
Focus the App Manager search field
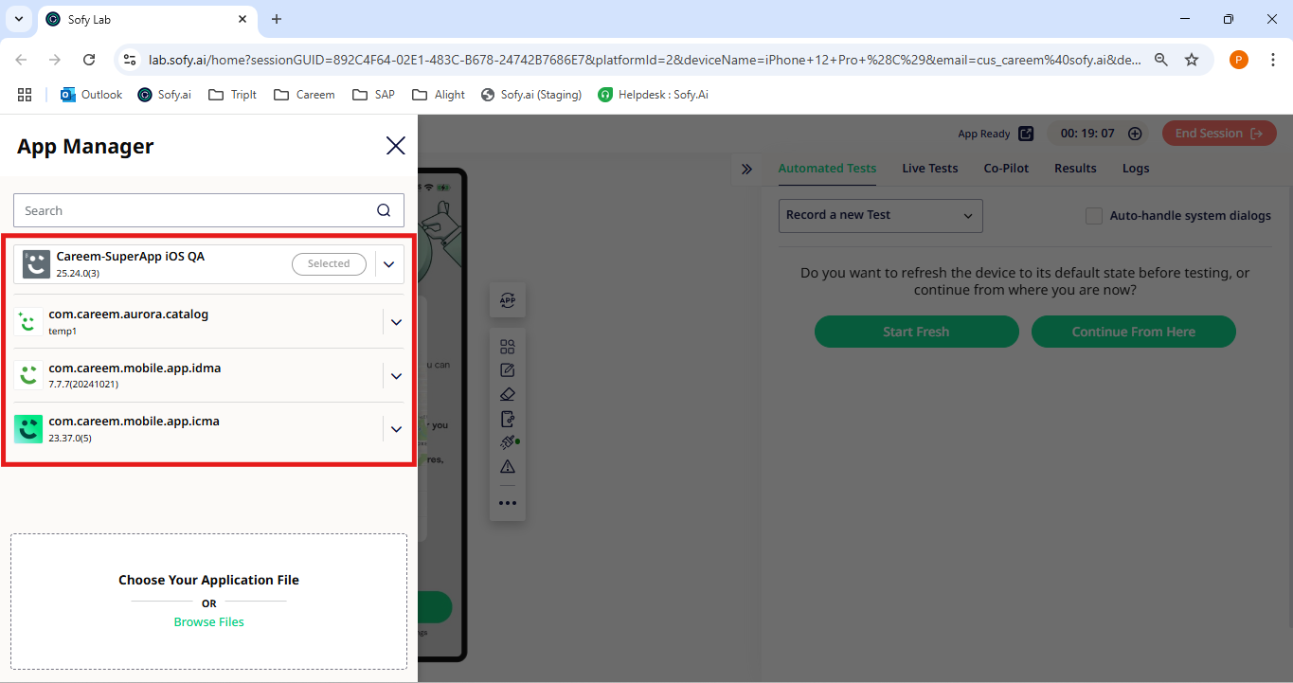pos(208,210)
